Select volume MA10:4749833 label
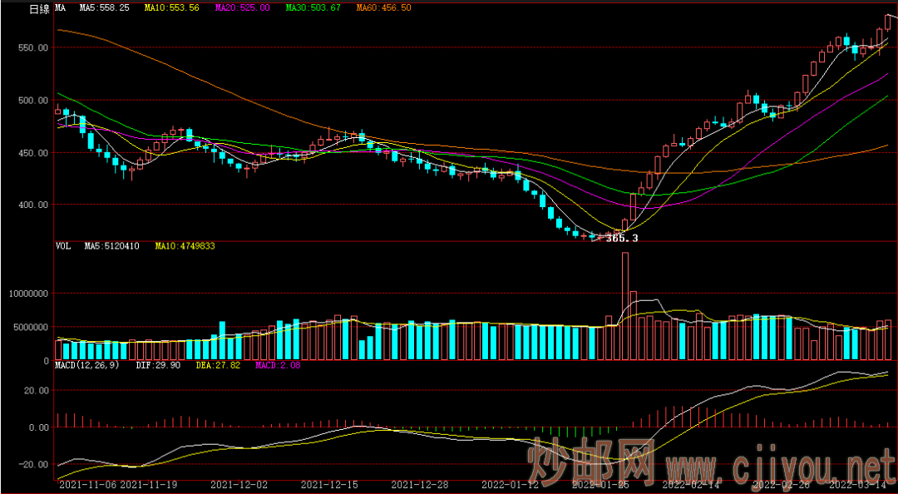898x494 pixels. pos(182,246)
